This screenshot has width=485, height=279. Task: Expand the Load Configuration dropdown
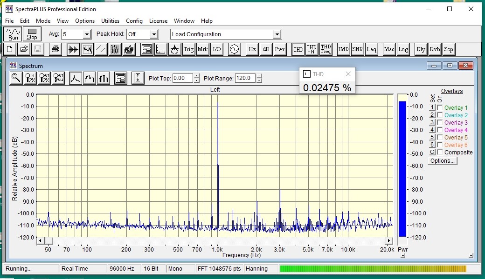click(277, 34)
